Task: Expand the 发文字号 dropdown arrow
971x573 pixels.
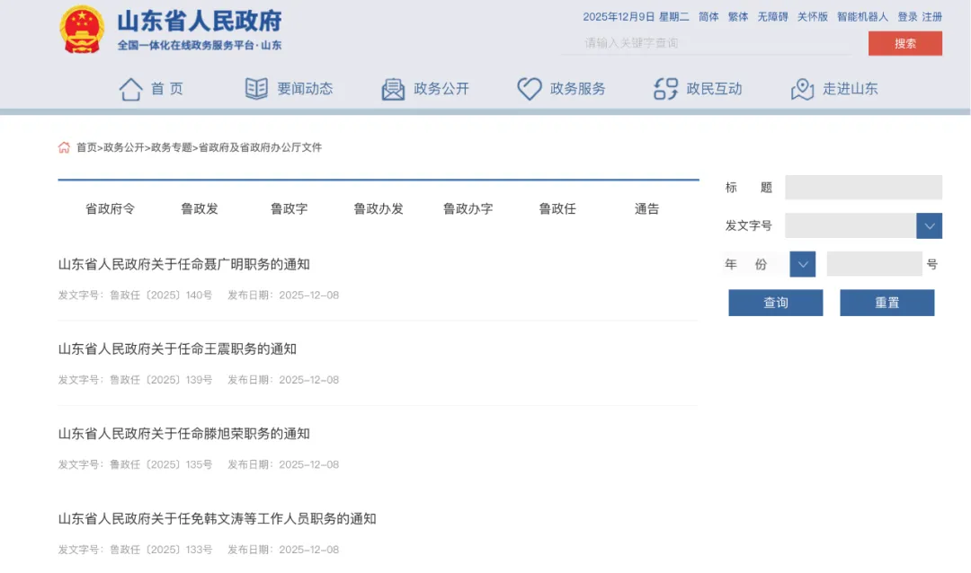Action: click(929, 225)
